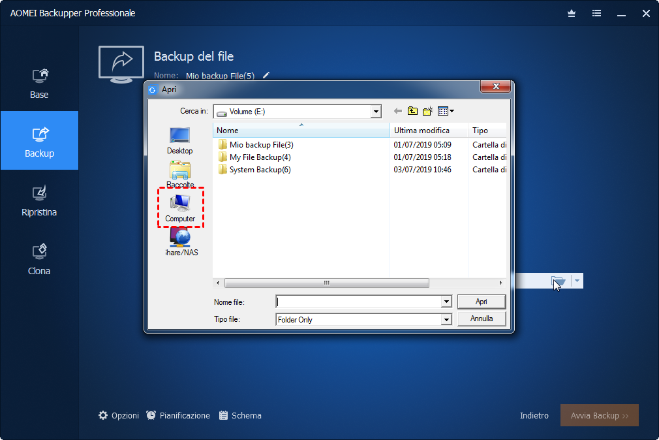
Task: Sort by the Nome column header
Action: (x=301, y=131)
